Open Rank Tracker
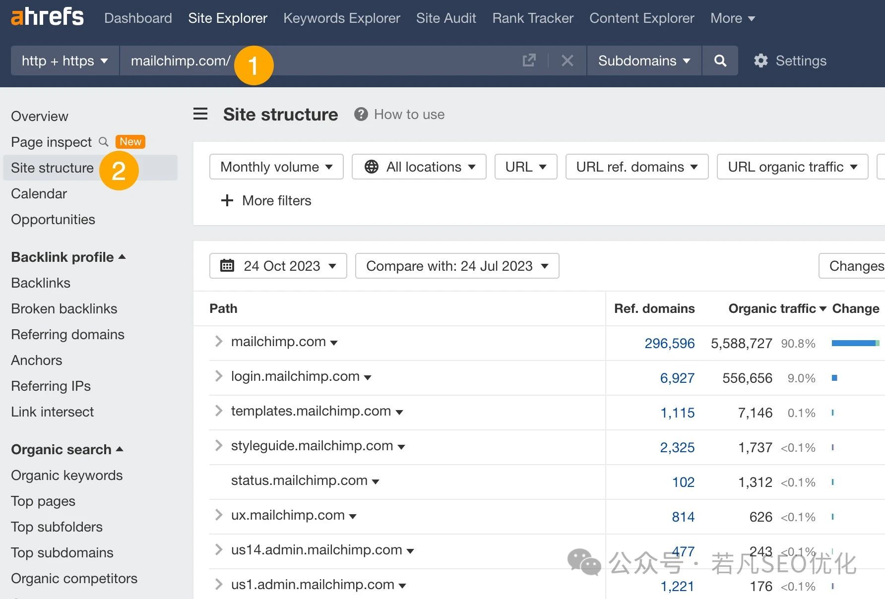This screenshot has width=885, height=599. 533,18
